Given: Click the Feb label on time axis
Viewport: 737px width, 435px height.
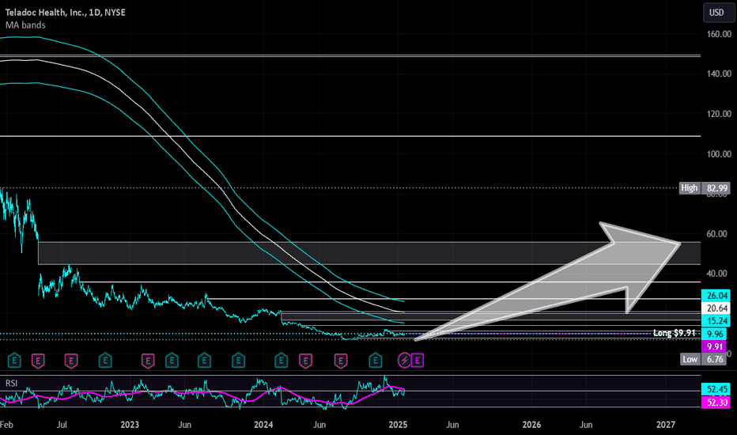Looking at the screenshot, I should pyautogui.click(x=6, y=425).
